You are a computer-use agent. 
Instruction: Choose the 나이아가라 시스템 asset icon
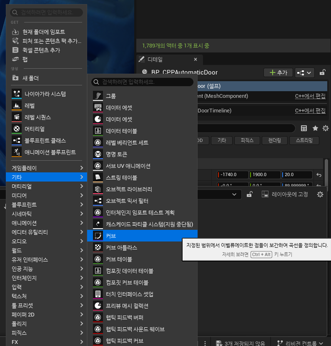[x=17, y=94]
